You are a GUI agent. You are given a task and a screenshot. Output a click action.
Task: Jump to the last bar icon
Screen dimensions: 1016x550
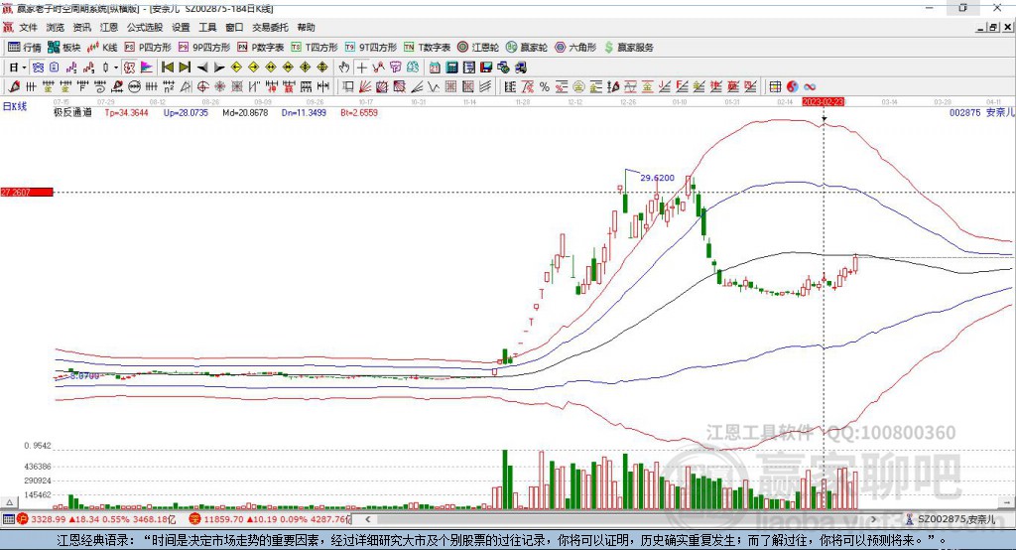[185, 68]
